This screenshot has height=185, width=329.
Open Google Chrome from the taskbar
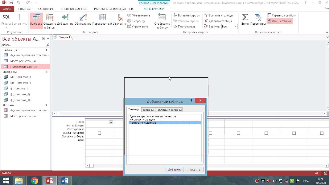(x=34, y=181)
